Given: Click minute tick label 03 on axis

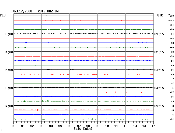Looking at the screenshot, I should tap(41, 126).
